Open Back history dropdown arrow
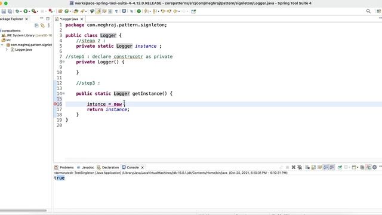 179,11
